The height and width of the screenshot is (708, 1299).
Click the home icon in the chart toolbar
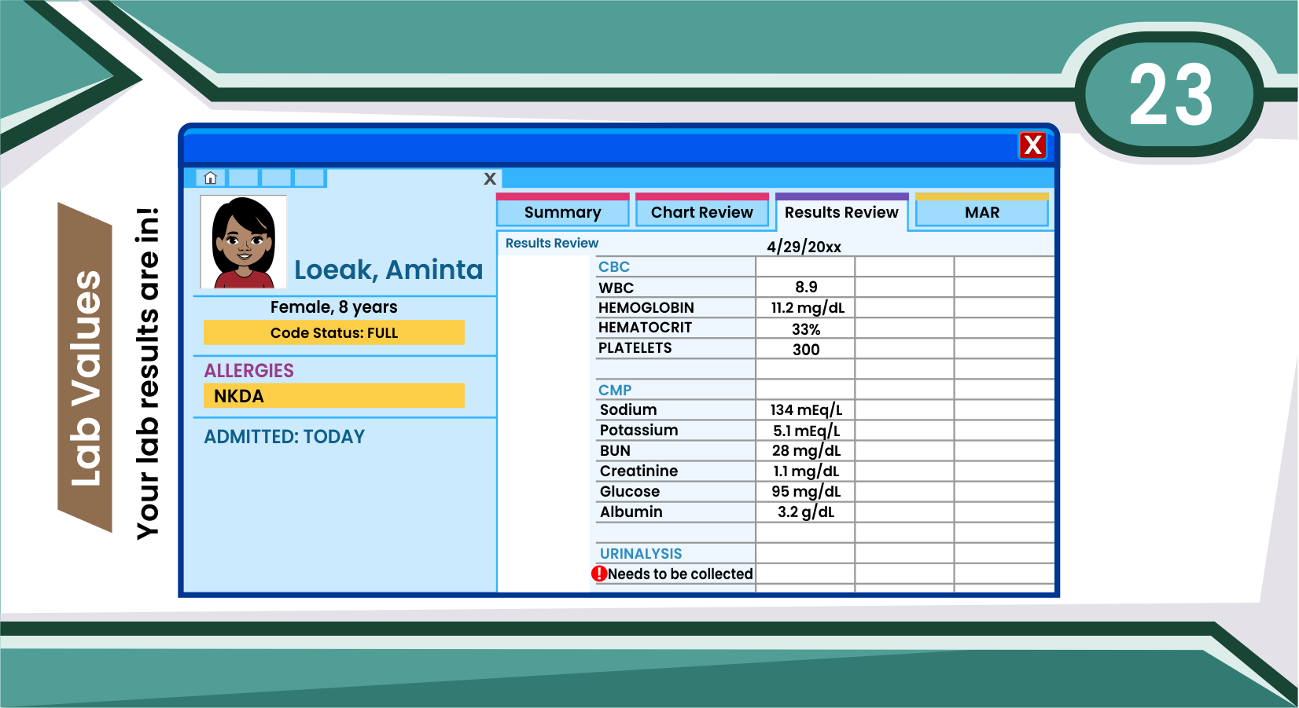pyautogui.click(x=210, y=178)
